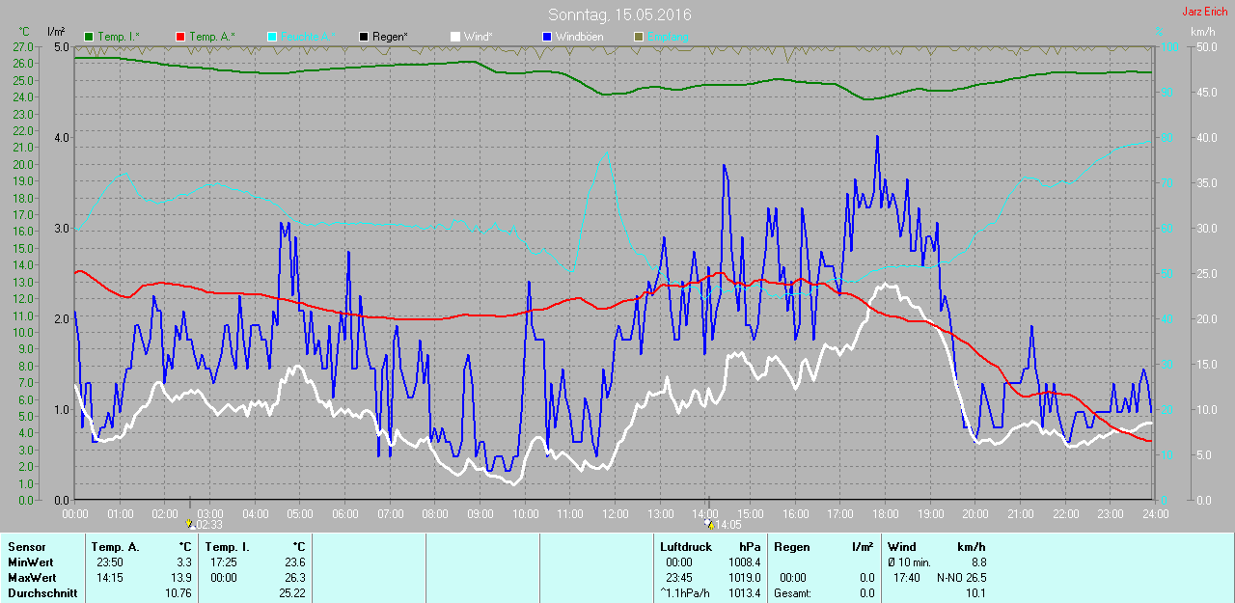Click the black Regen legend square
The width and height of the screenshot is (1235, 603).
364,37
